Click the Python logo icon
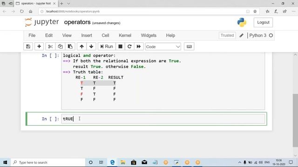The height and width of the screenshot is (167, 298). [242, 22]
